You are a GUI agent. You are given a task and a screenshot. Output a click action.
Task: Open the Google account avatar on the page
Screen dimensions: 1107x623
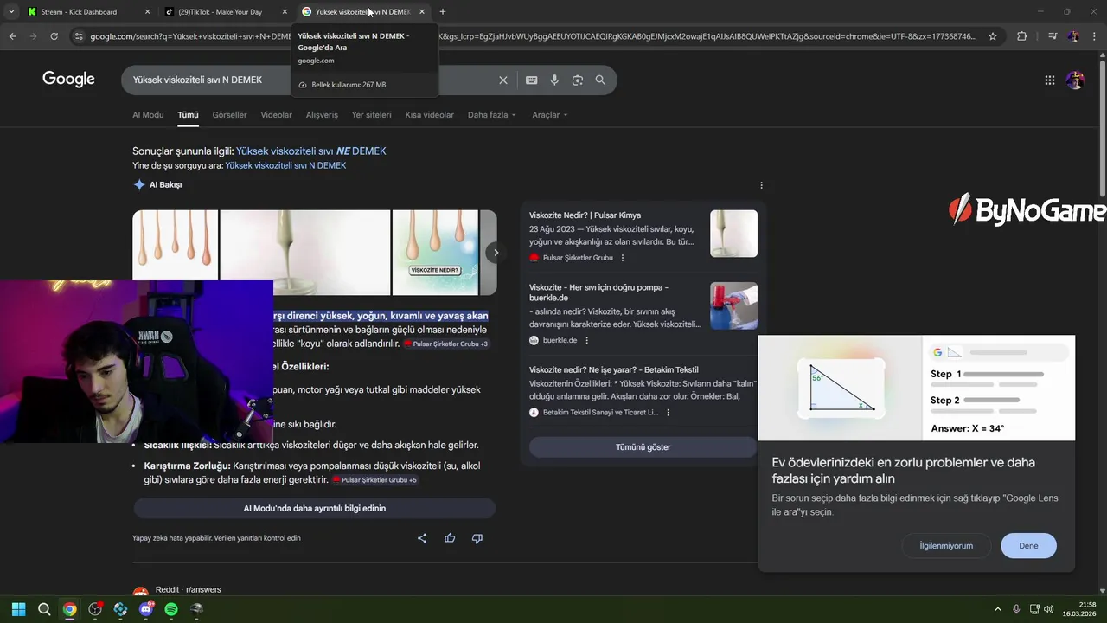point(1075,80)
